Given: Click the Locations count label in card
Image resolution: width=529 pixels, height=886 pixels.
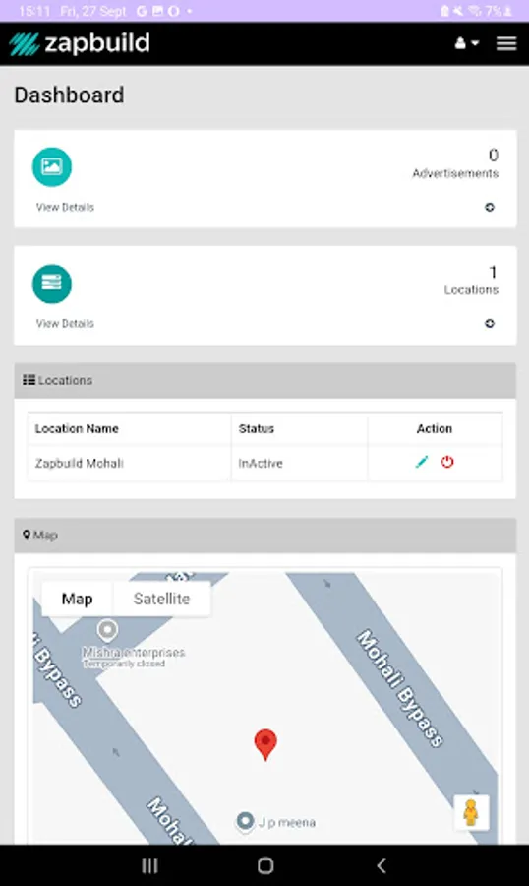Looking at the screenshot, I should [x=471, y=289].
